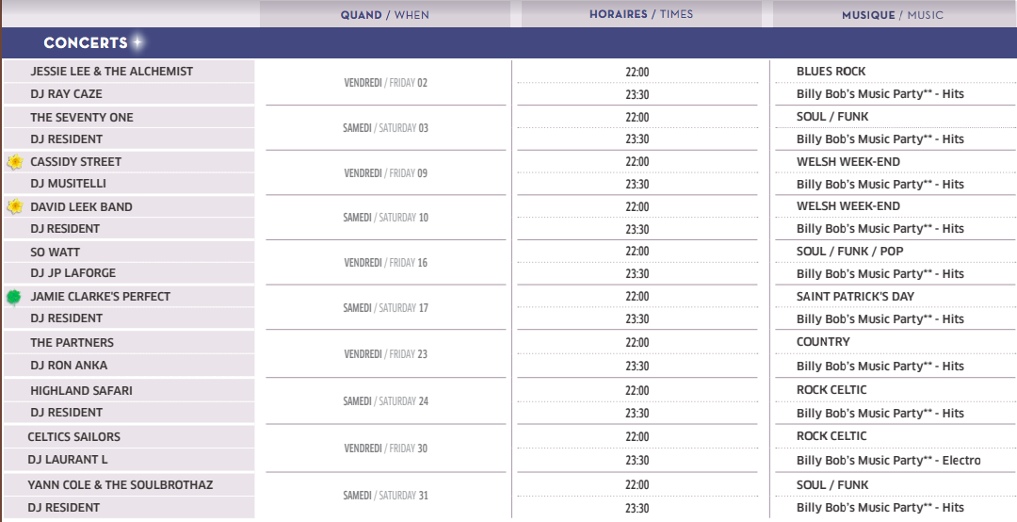Select the Horaires / Times column header
This screenshot has width=1017, height=522.
[x=641, y=14]
